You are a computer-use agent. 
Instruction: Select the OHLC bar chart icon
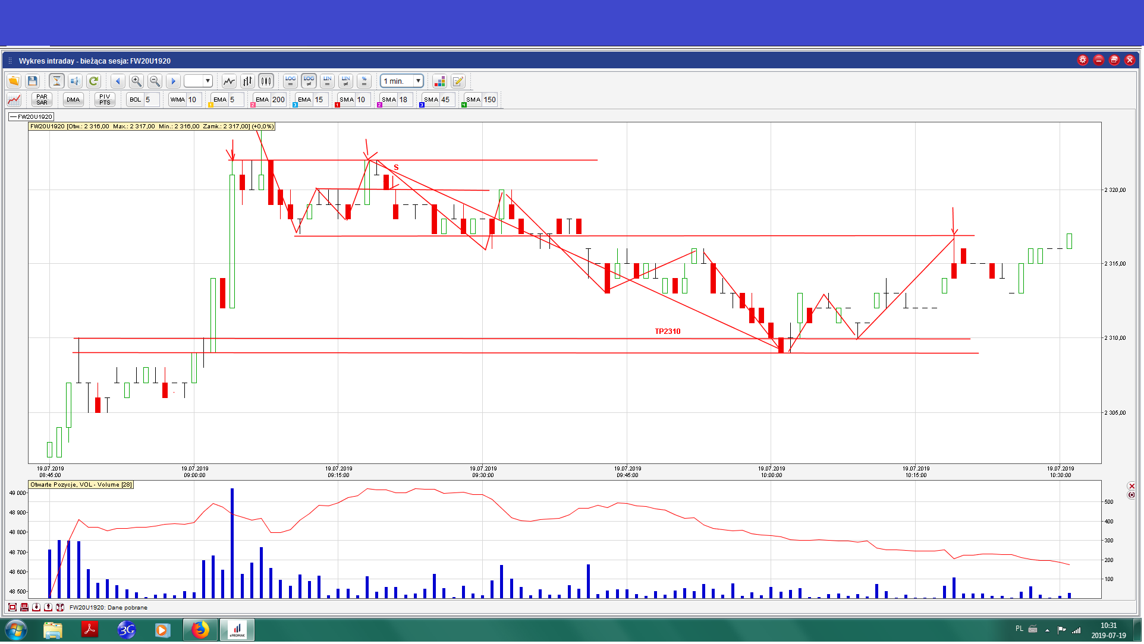coord(247,81)
